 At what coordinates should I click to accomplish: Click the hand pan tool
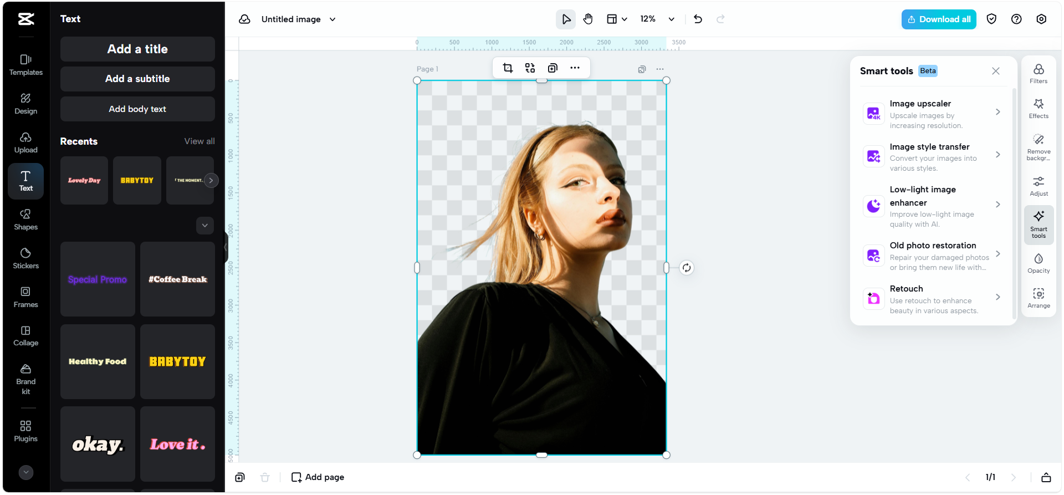(588, 19)
